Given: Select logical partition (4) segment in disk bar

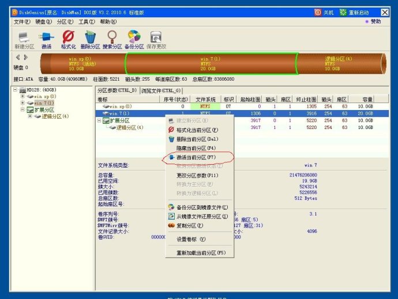Looking at the screenshot, I should point(341,63).
